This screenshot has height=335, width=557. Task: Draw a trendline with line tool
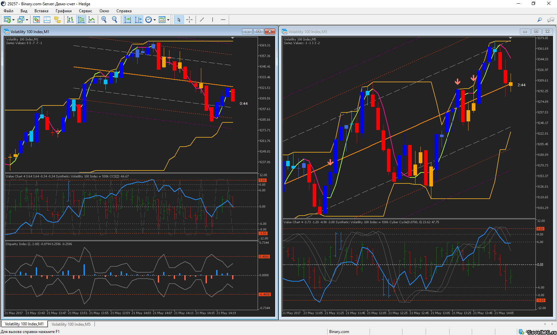(202, 20)
